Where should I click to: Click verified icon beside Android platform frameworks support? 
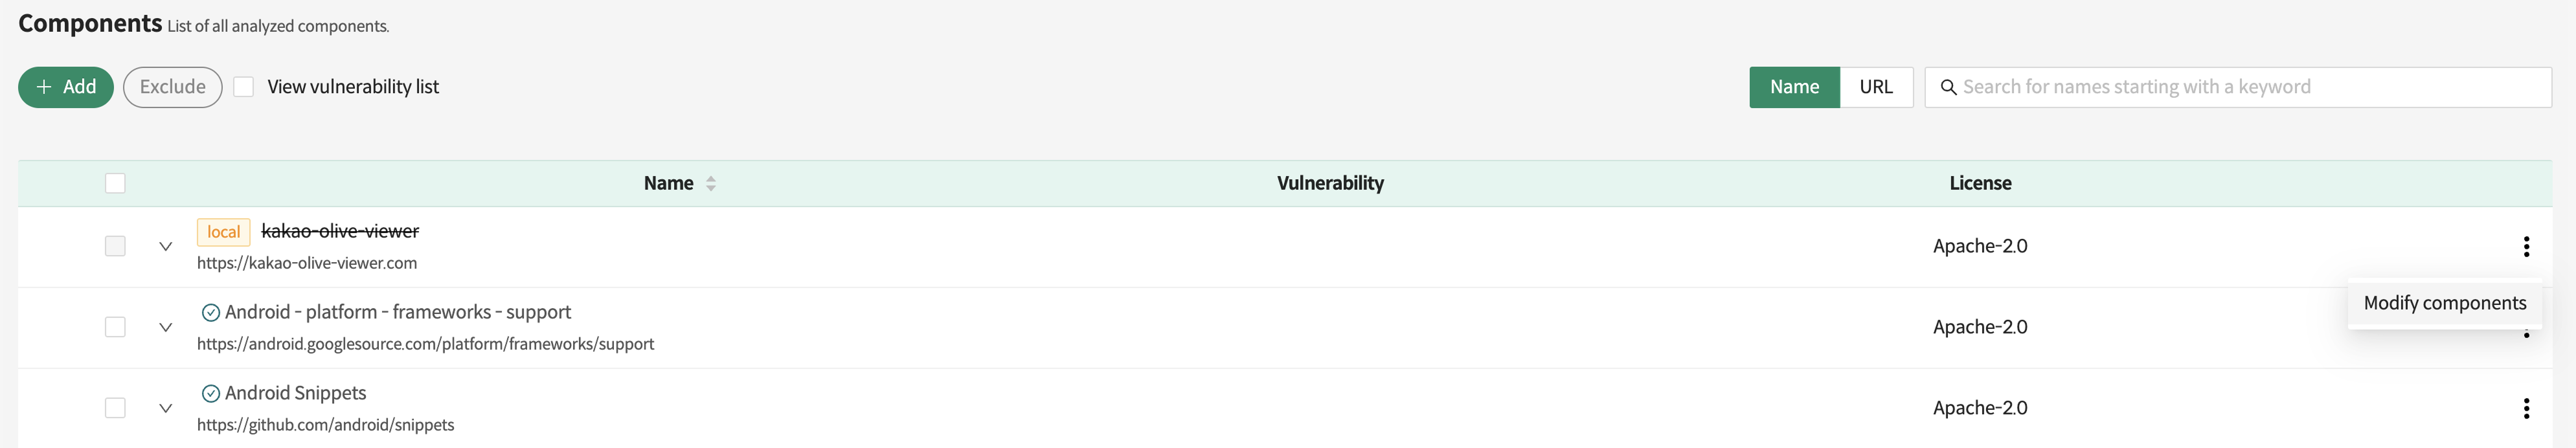[x=211, y=313]
